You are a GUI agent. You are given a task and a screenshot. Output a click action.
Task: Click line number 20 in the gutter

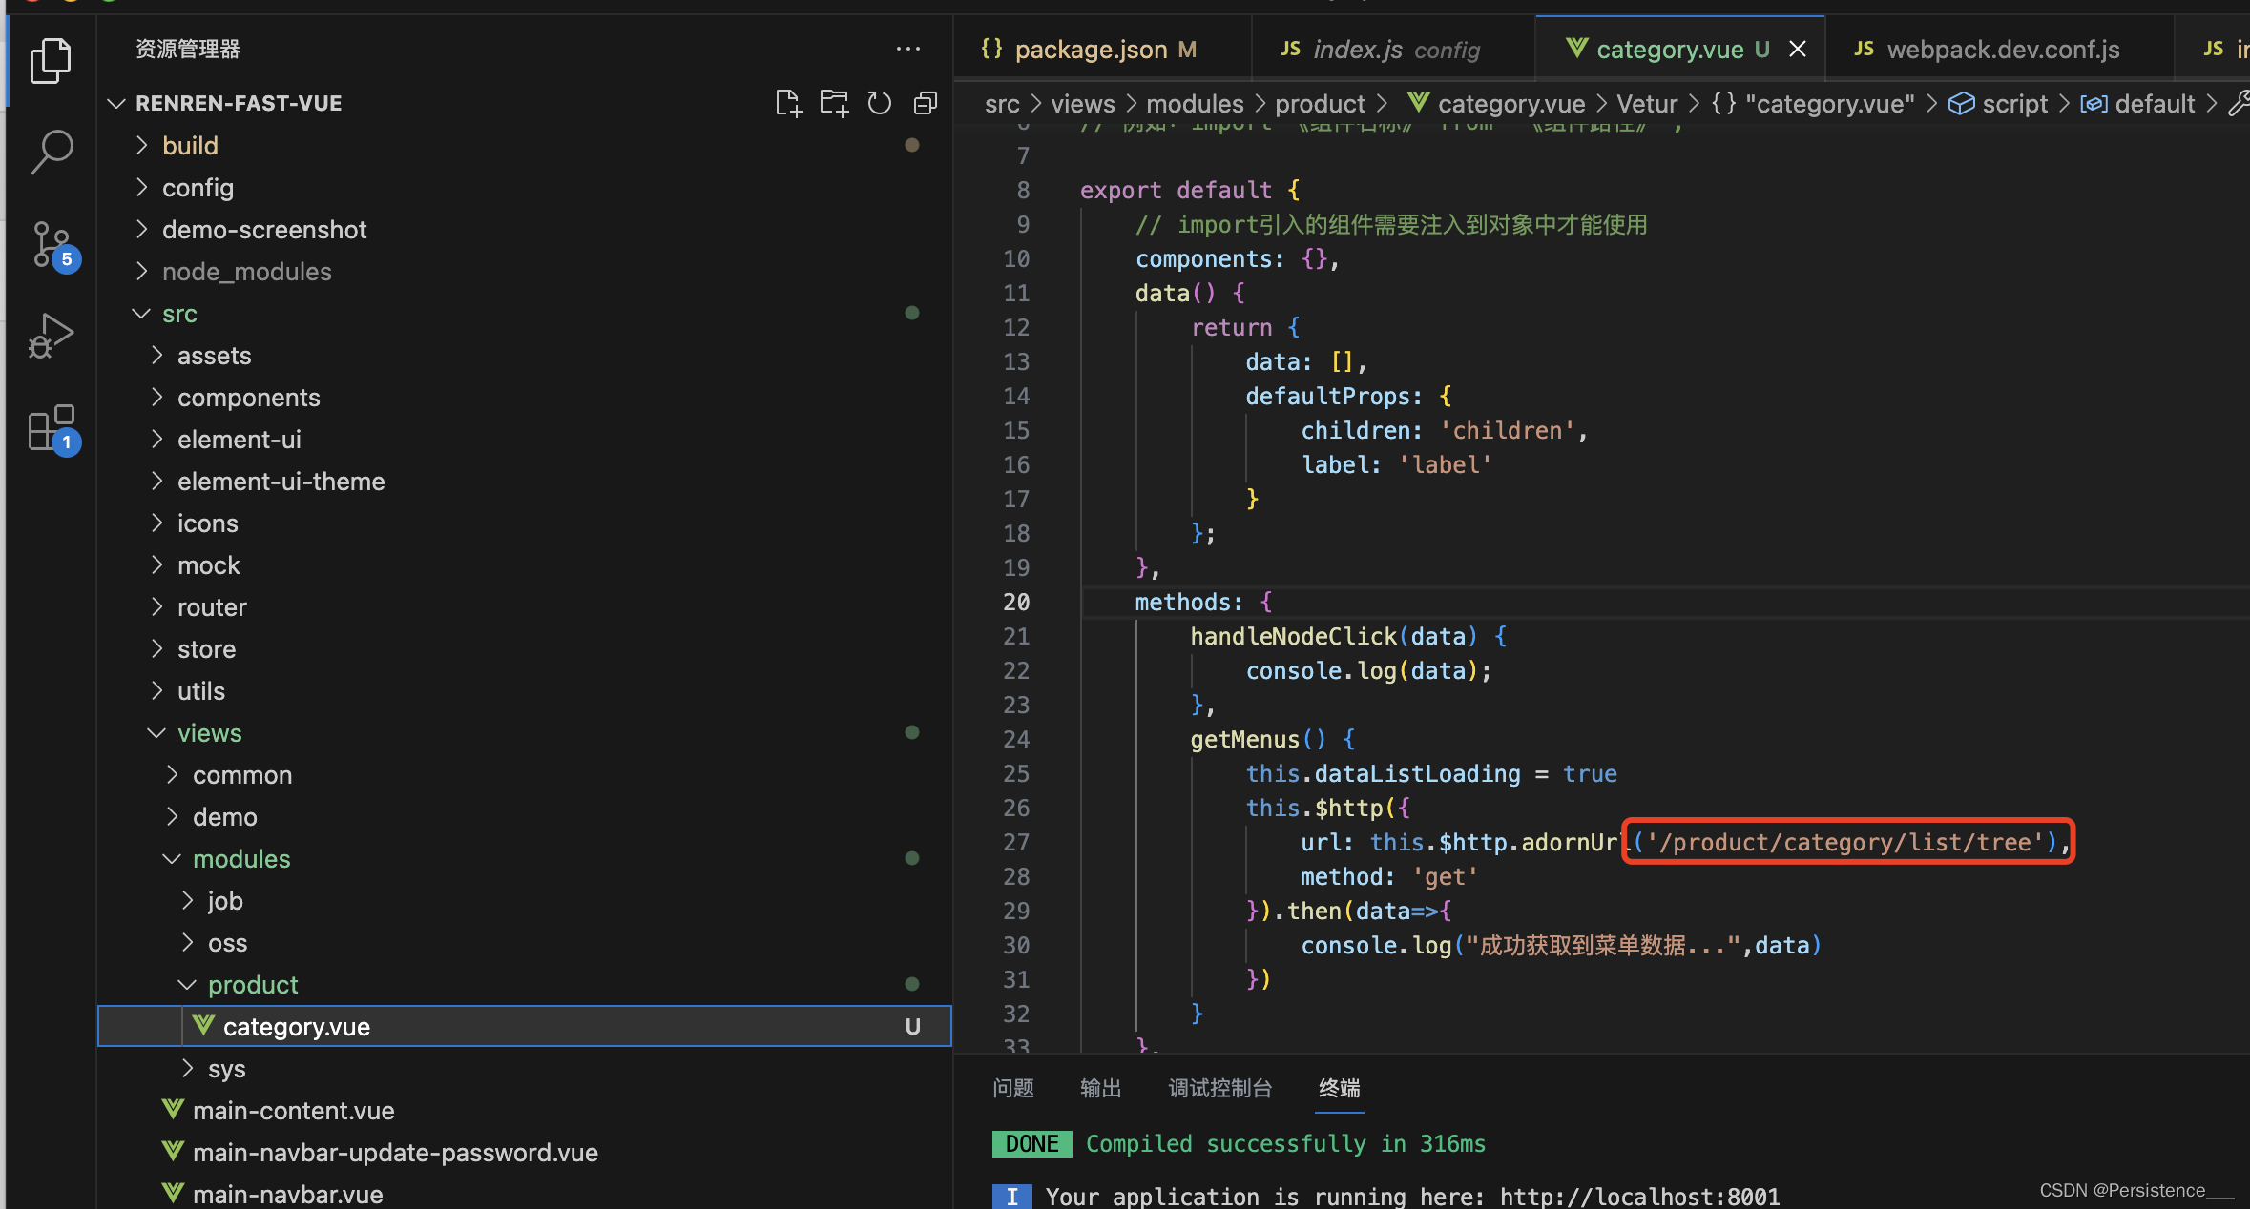tap(1015, 602)
